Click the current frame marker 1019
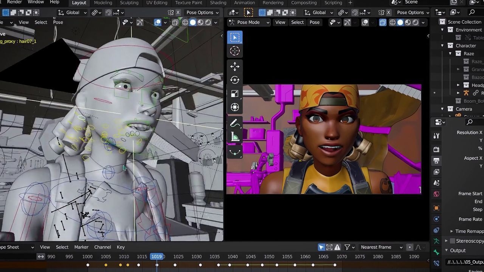This screenshot has height=272, width=484. tap(157, 257)
